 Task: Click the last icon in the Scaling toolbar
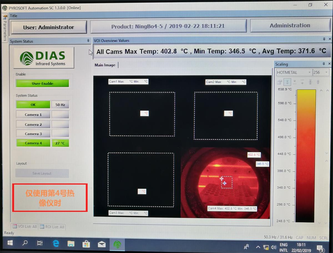coord(318,82)
